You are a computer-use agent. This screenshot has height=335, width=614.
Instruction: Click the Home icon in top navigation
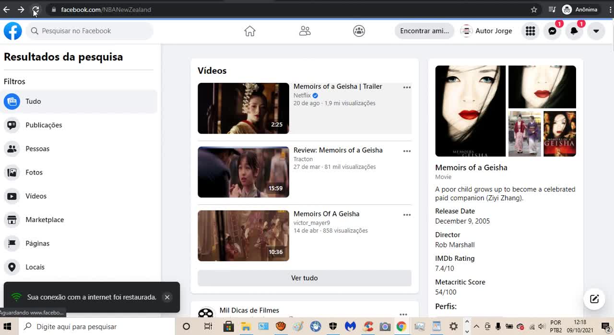coord(250,31)
